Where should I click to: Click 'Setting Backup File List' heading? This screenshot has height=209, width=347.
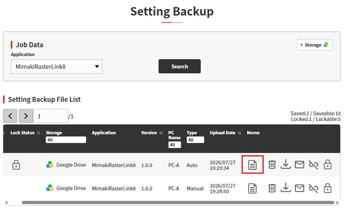click(44, 99)
